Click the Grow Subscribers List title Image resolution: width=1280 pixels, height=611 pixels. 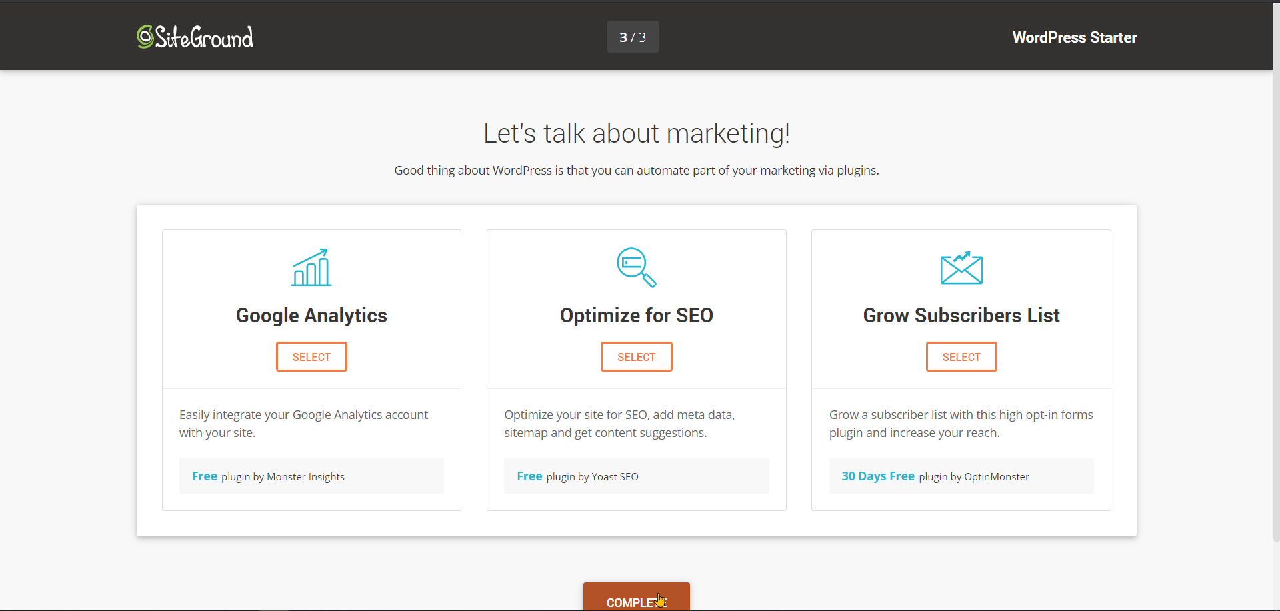point(961,316)
